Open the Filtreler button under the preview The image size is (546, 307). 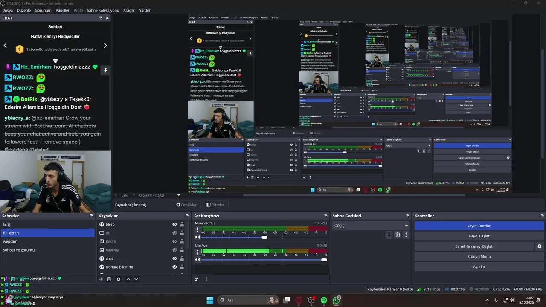point(215,205)
